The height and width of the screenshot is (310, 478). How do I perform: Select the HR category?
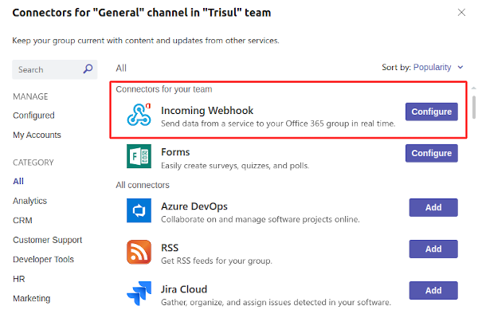pyautogui.click(x=19, y=279)
